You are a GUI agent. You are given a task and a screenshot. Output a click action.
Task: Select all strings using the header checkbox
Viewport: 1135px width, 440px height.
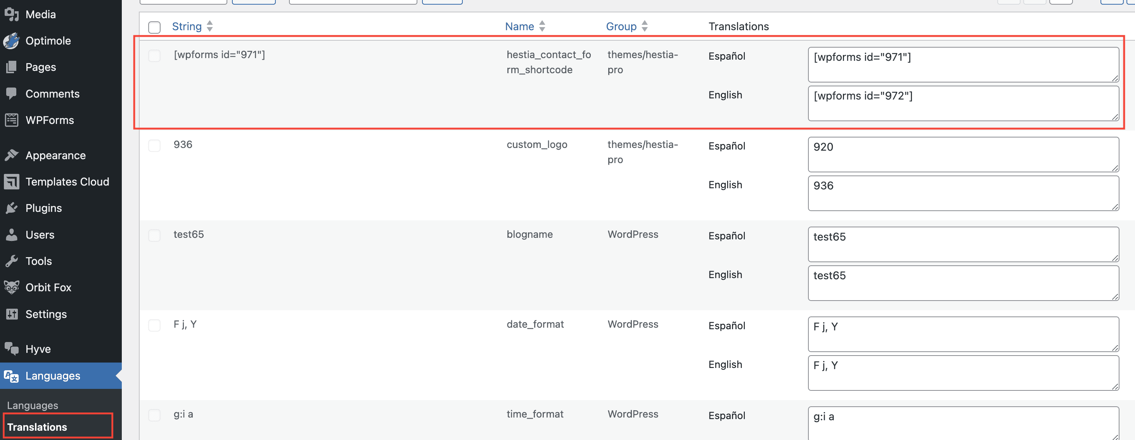154,27
